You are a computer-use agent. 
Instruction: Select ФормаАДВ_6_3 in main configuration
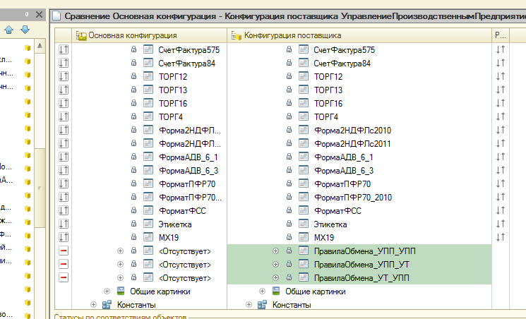[x=189, y=171]
